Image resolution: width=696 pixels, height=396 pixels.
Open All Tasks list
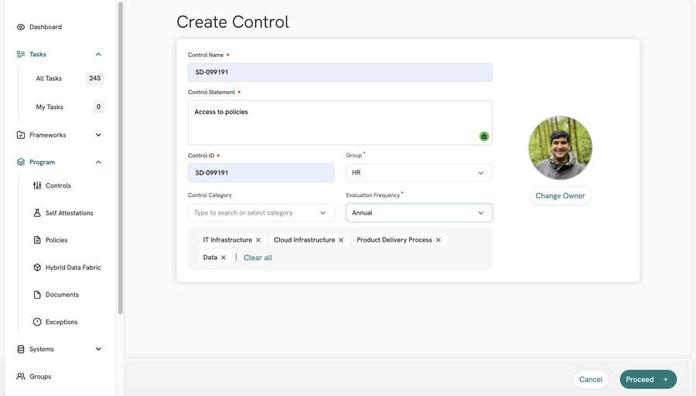[49, 79]
